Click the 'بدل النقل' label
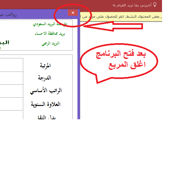The width and height of the screenshot is (183, 175). [46, 117]
